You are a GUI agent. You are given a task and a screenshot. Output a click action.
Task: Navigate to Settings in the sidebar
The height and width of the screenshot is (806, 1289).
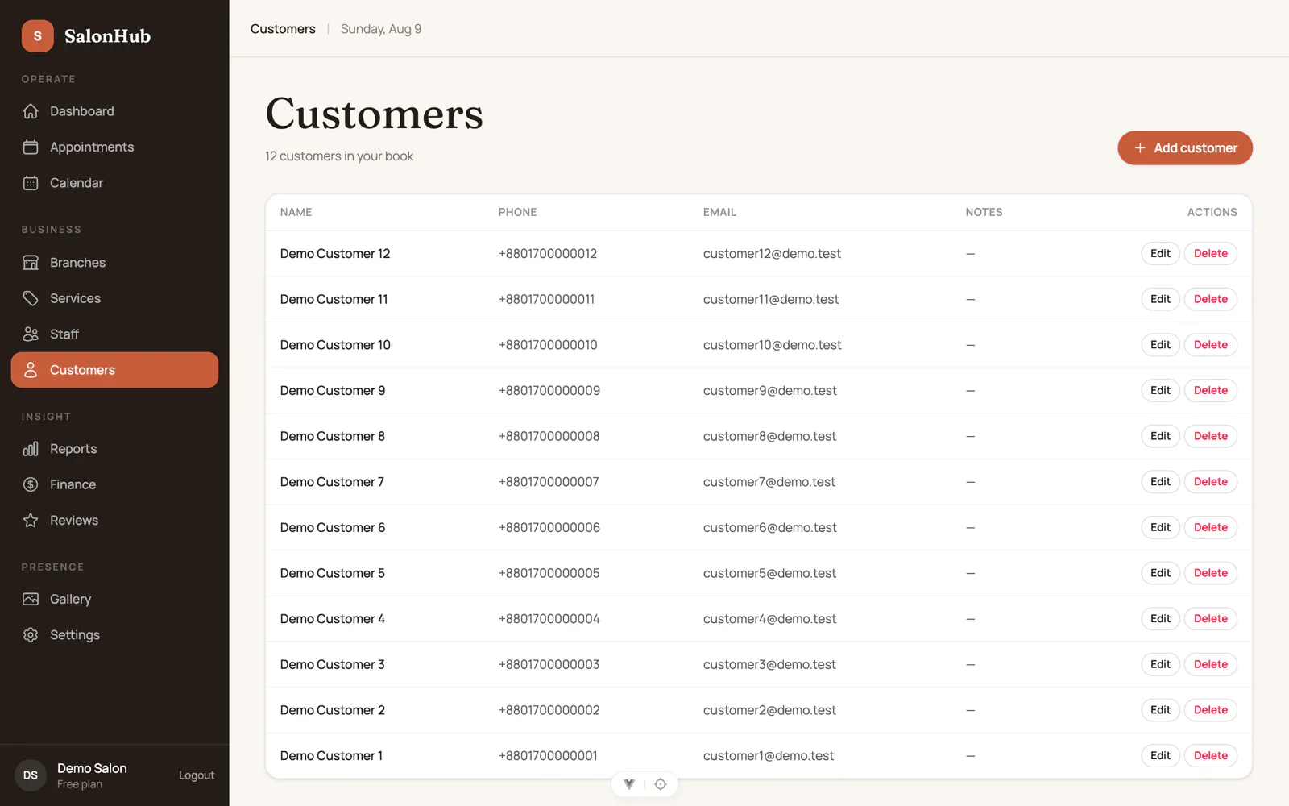click(114, 635)
